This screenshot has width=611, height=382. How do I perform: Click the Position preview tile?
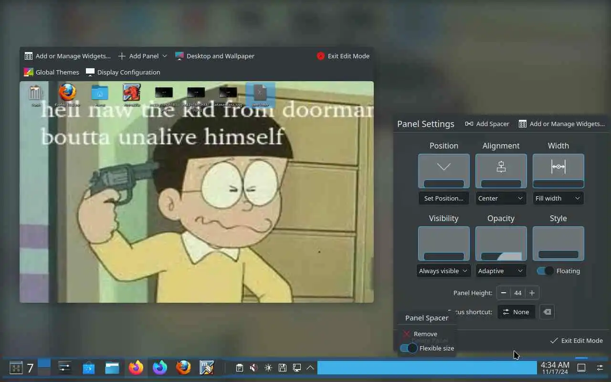[x=444, y=171]
